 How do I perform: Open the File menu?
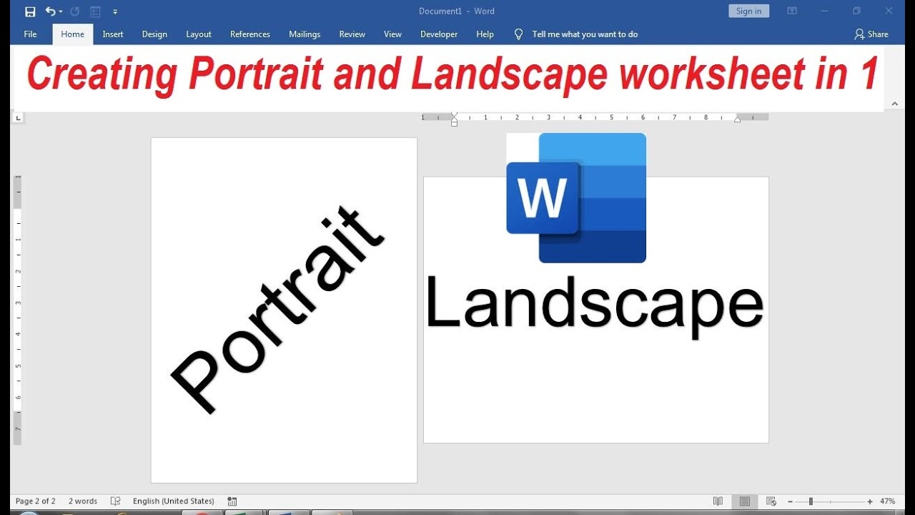coord(31,34)
